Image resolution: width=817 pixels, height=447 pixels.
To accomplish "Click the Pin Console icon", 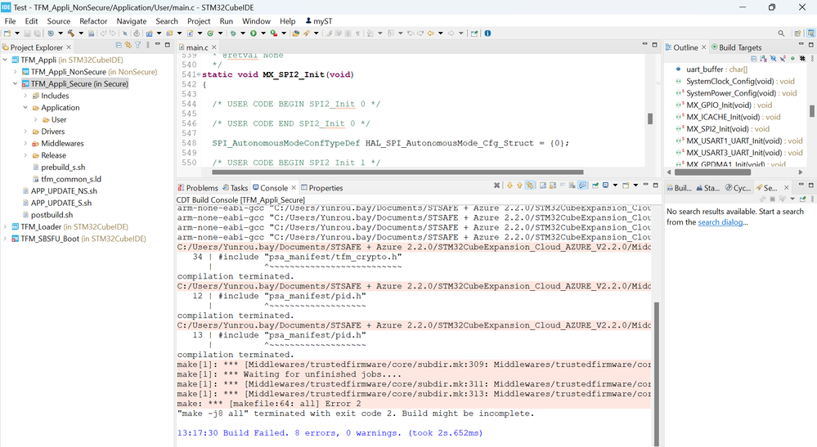I will coord(595,186).
